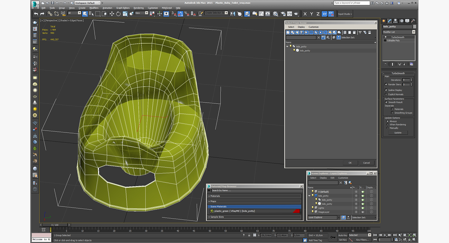The width and height of the screenshot is (449, 243).
Task: Select the Always update radio button
Action: click(387, 121)
